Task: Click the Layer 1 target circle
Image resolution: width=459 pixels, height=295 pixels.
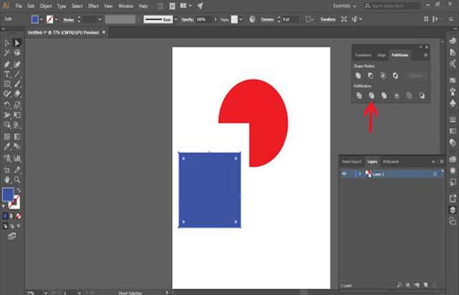Action: click(x=435, y=174)
